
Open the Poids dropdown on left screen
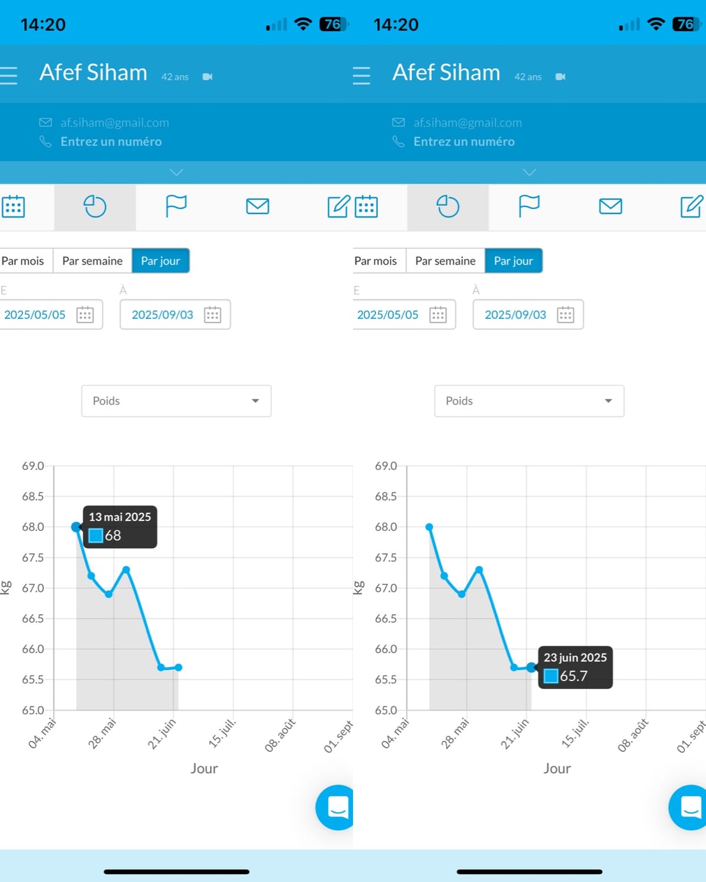pyautogui.click(x=176, y=401)
